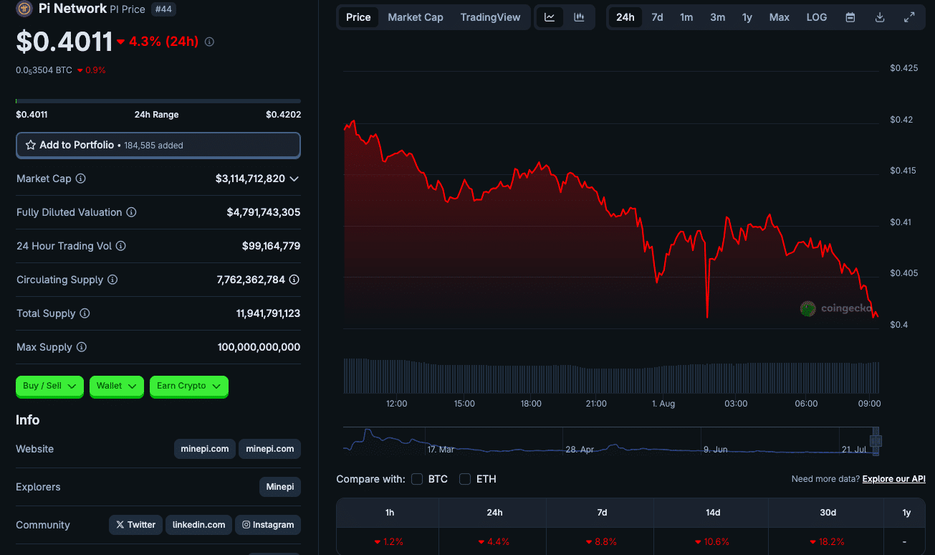This screenshot has width=935, height=555.
Task: Select Max time range
Action: (780, 17)
